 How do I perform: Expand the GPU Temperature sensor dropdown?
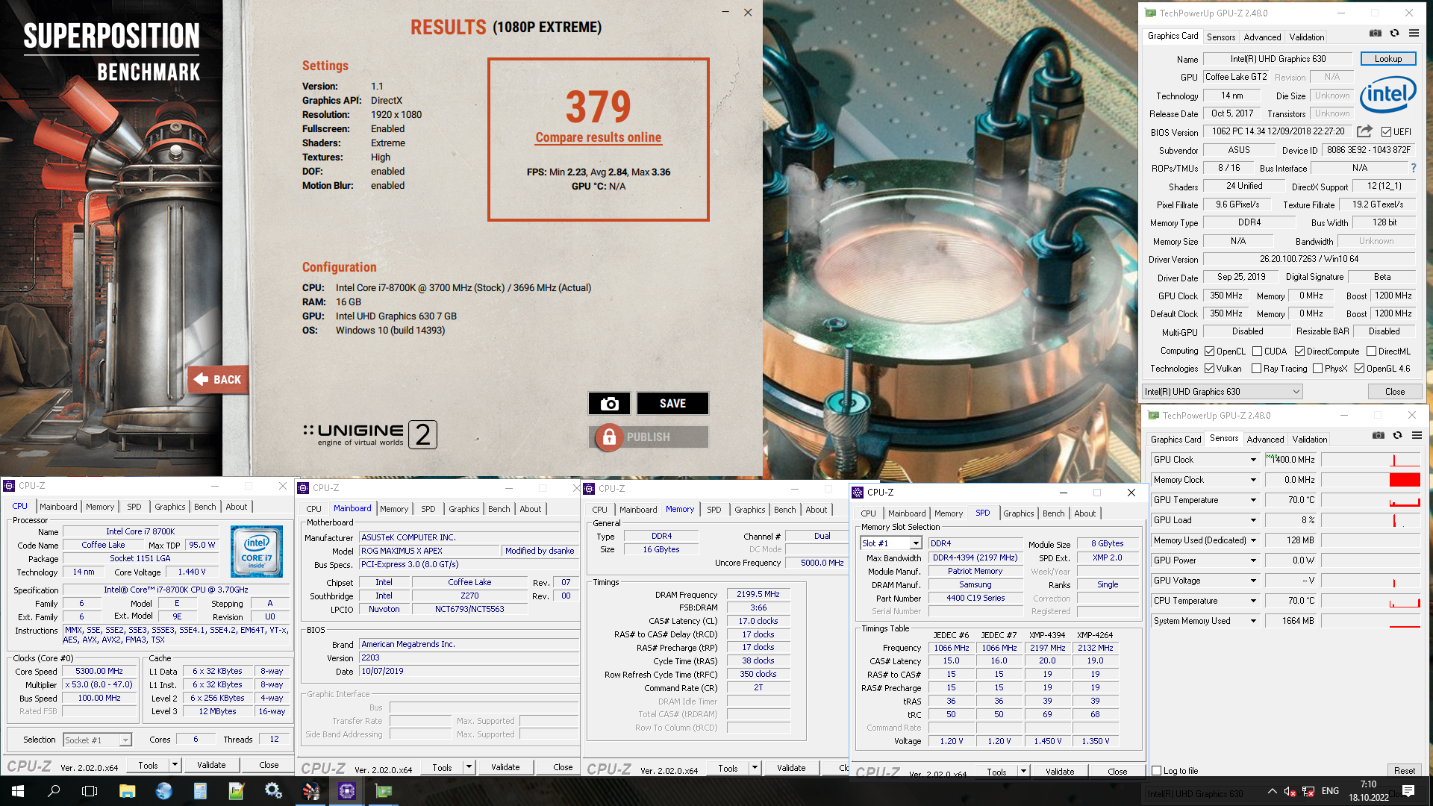(1253, 500)
